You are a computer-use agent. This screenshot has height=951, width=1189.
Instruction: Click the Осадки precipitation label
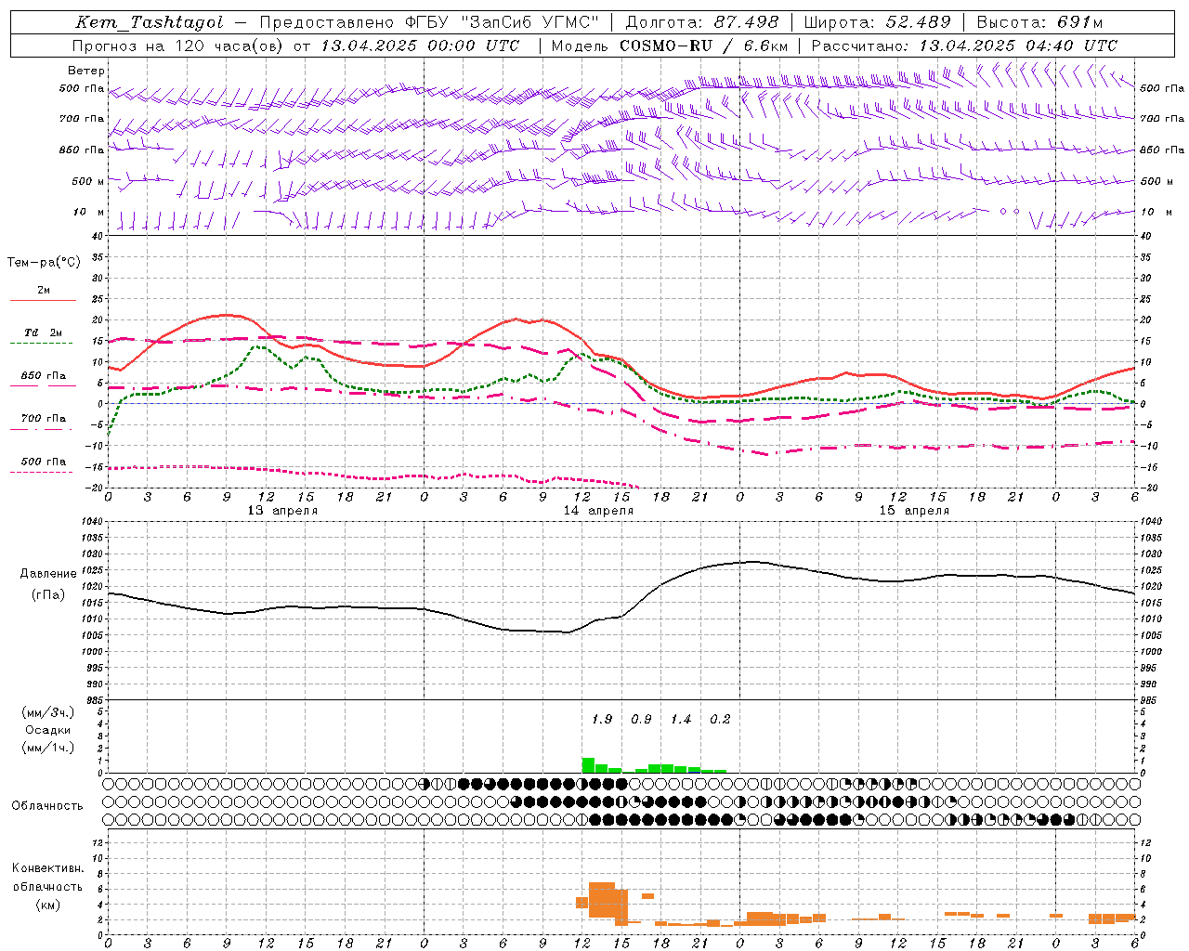[x=48, y=730]
